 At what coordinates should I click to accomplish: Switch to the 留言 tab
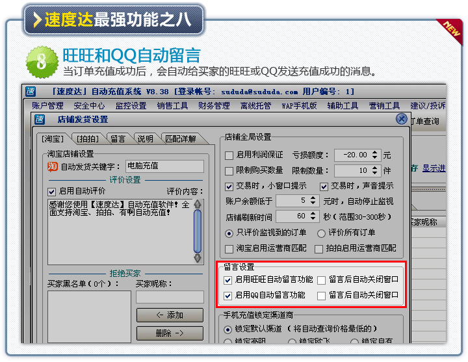tap(118, 139)
